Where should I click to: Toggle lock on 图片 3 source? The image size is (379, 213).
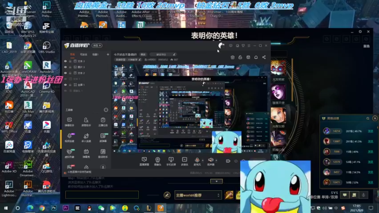coord(70,67)
